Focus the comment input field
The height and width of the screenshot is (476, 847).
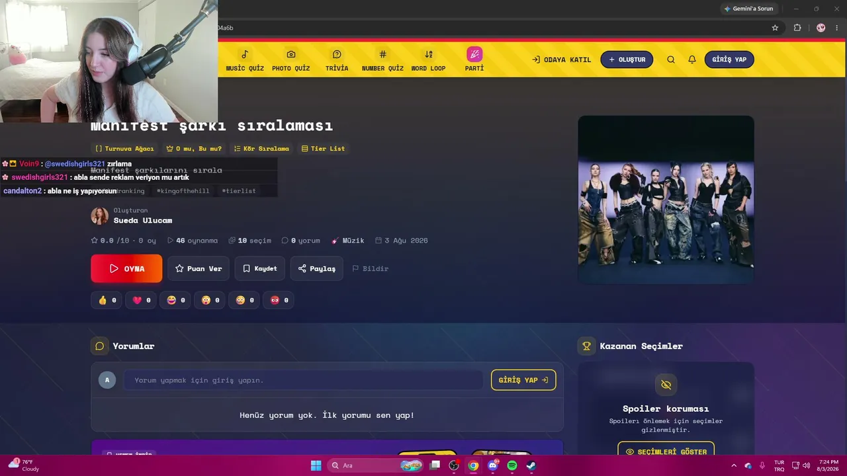pyautogui.click(x=303, y=380)
